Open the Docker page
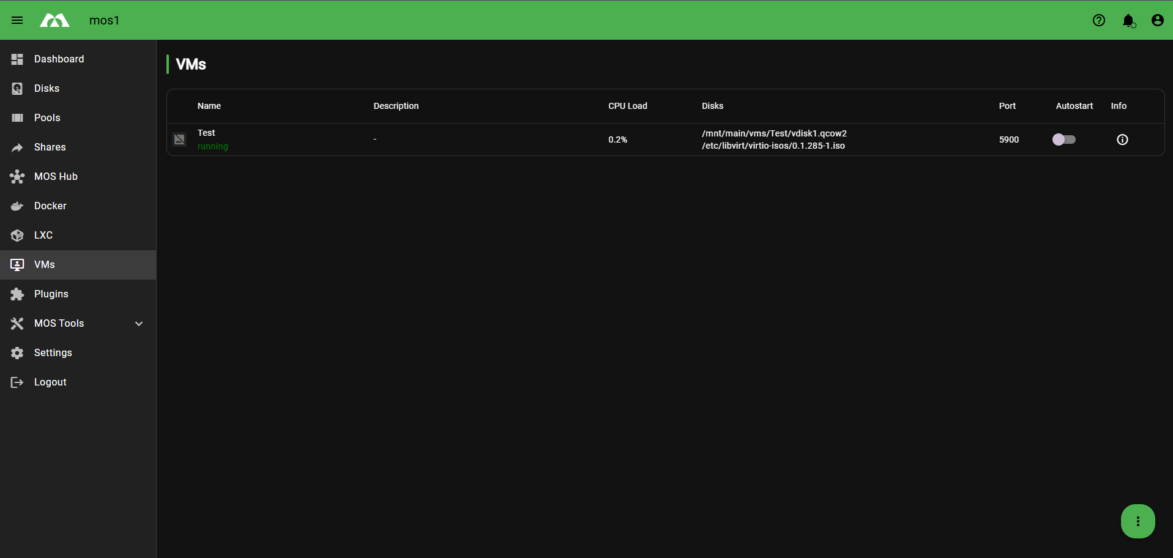The height and width of the screenshot is (558, 1173). click(50, 206)
